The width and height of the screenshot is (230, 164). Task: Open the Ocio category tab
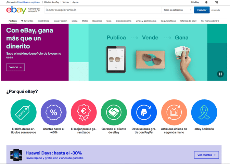pos(109,21)
